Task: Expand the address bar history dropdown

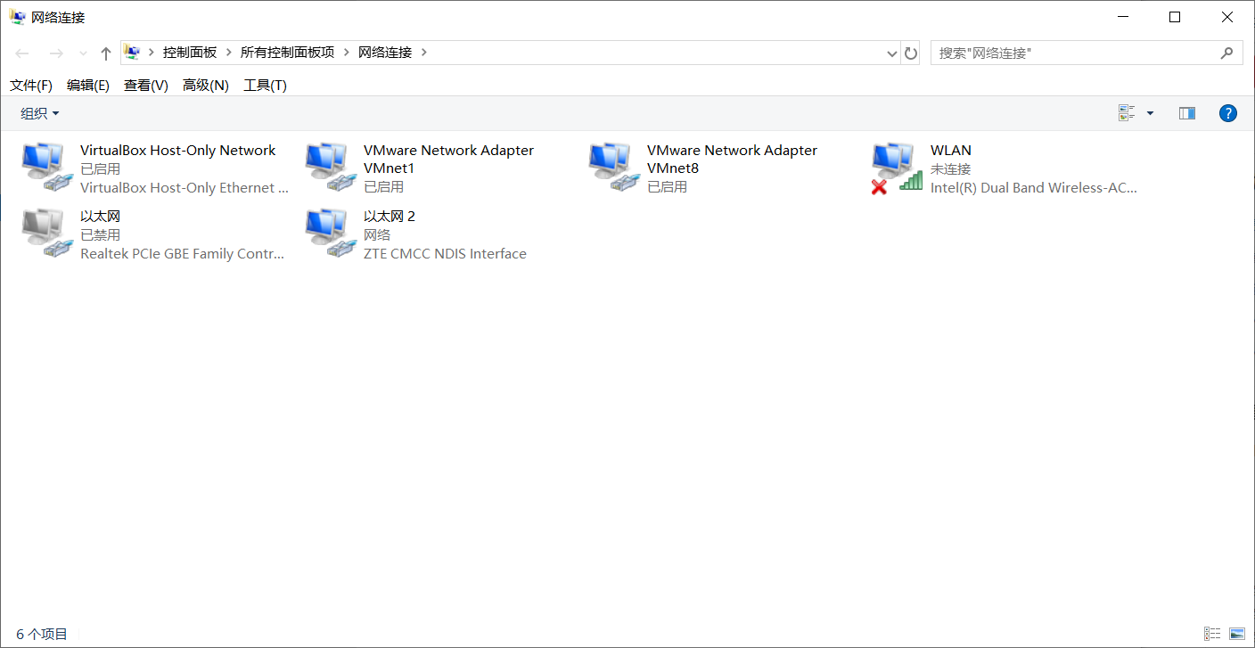Action: click(x=891, y=53)
